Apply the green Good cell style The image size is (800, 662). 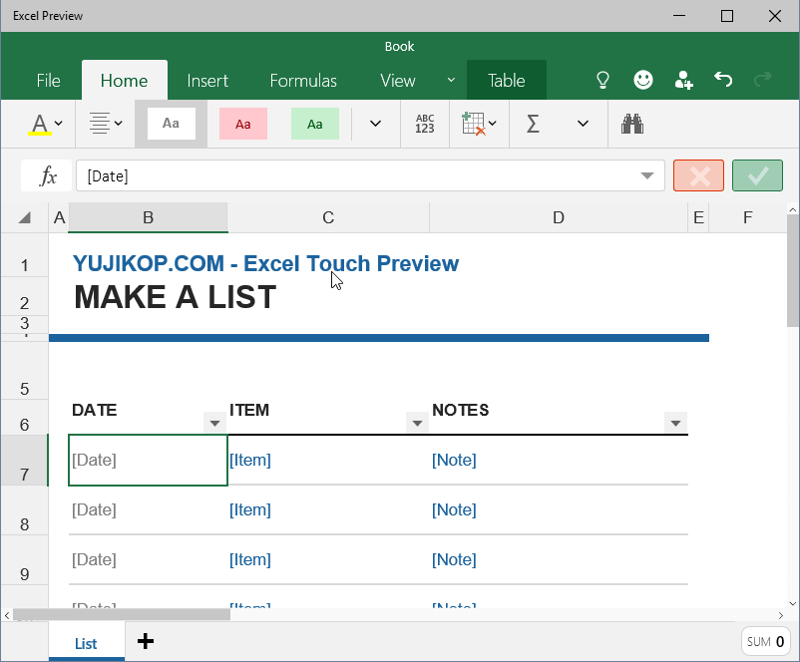[315, 124]
